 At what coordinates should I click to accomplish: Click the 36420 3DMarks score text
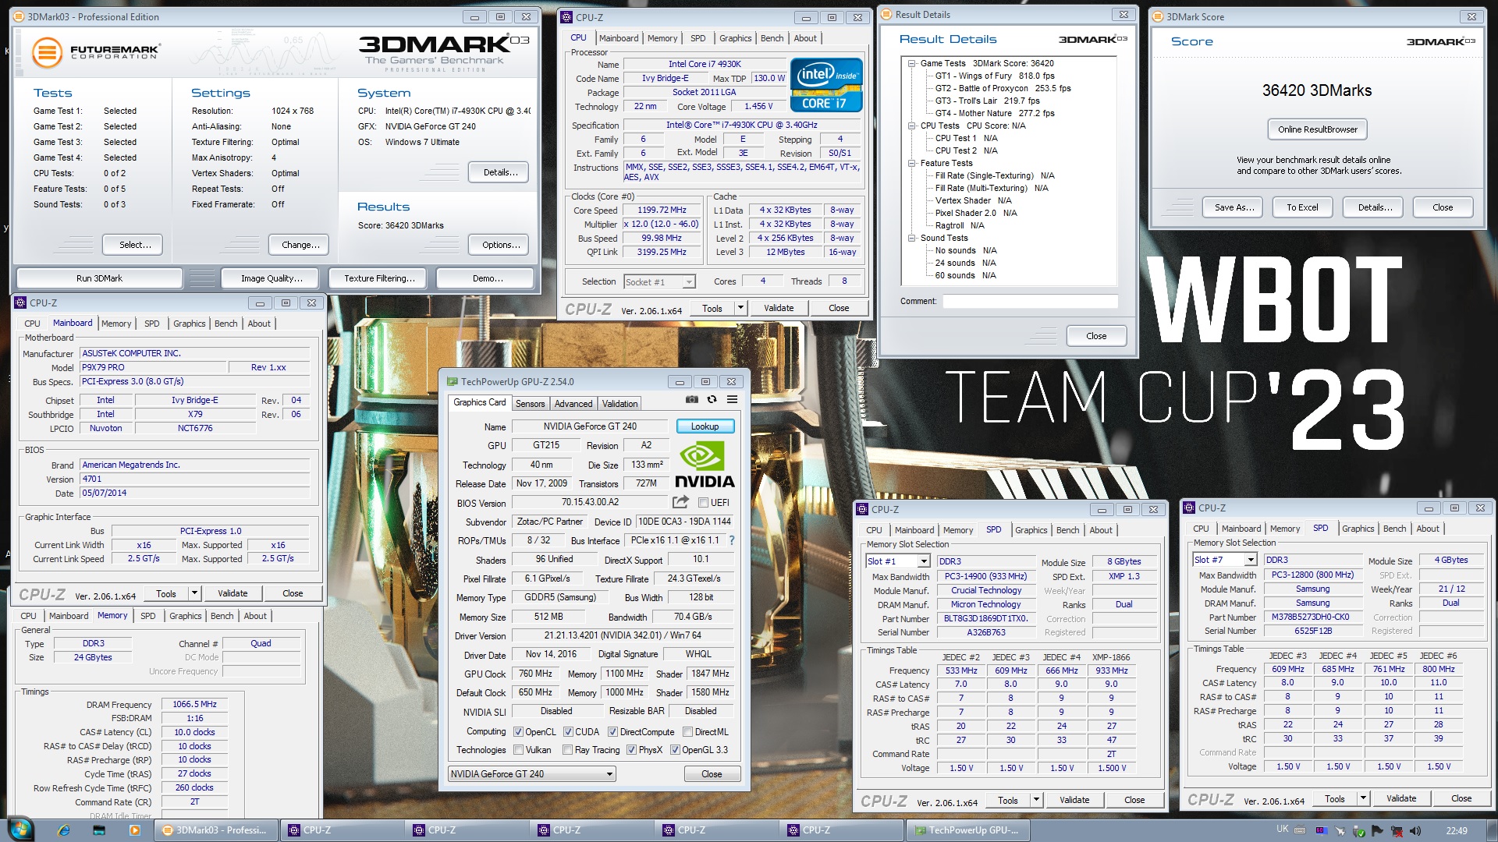coord(1316,90)
